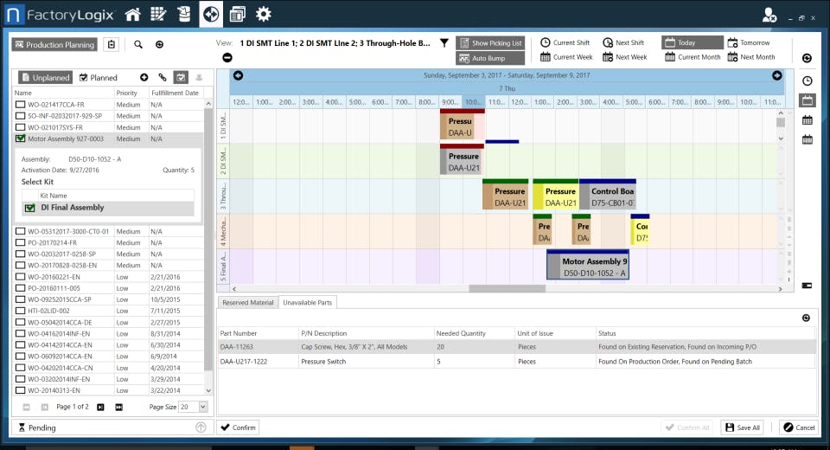Click Show Picking List button
The height and width of the screenshot is (450, 830).
490,43
